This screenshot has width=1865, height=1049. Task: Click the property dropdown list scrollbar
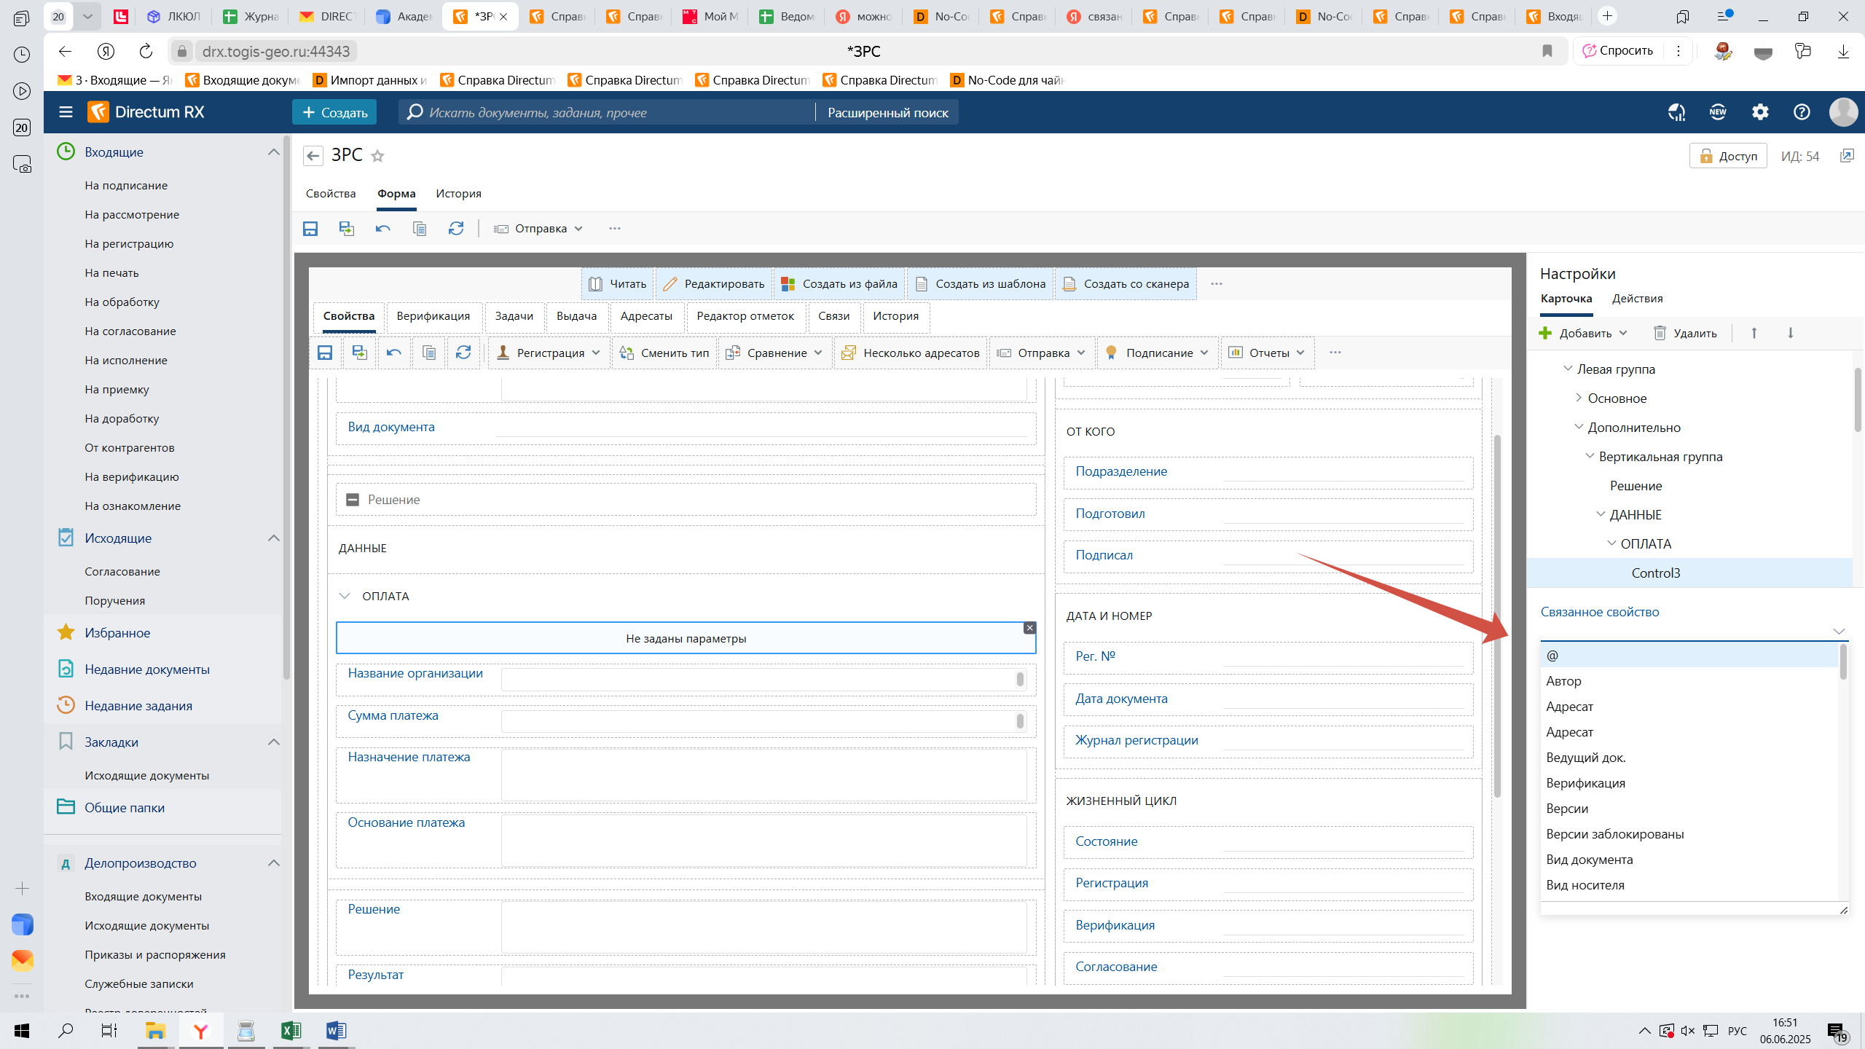click(x=1843, y=663)
